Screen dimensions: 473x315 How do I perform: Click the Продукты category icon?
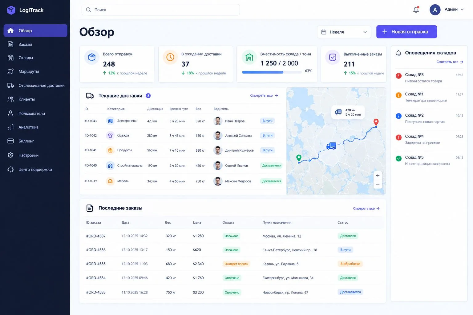pyautogui.click(x=110, y=150)
